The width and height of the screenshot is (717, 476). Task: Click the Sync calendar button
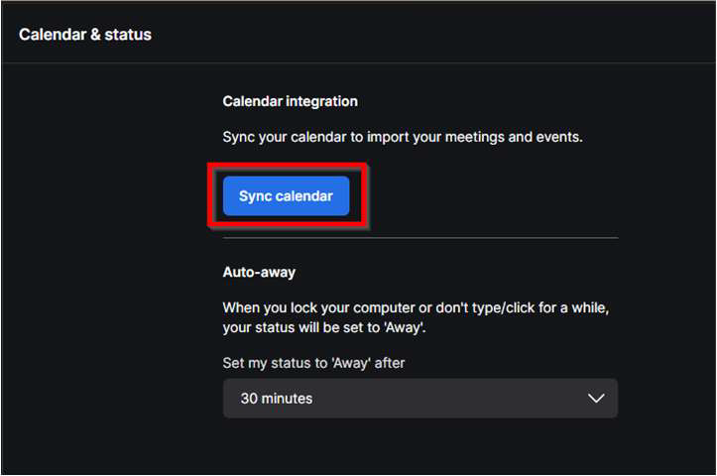click(x=286, y=196)
